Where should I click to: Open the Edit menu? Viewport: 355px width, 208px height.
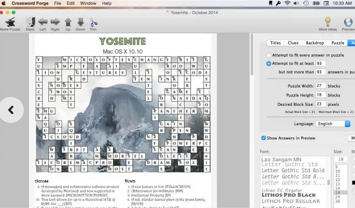[70, 3]
